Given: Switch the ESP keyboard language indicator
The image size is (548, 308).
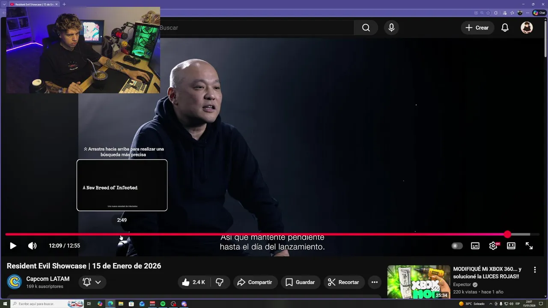Looking at the screenshot, I should click(518, 304).
